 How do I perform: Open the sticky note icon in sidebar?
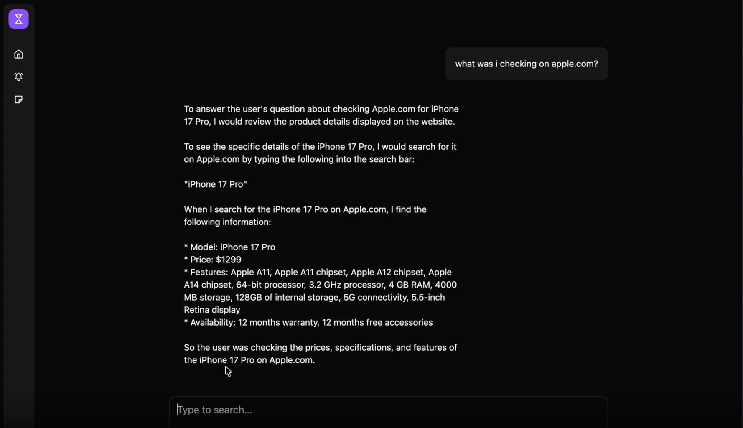(x=18, y=99)
